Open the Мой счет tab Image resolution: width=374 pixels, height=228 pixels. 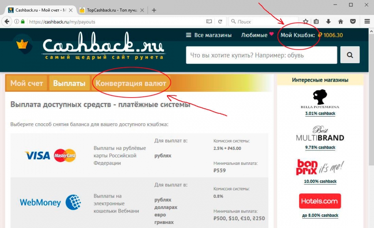click(x=27, y=83)
